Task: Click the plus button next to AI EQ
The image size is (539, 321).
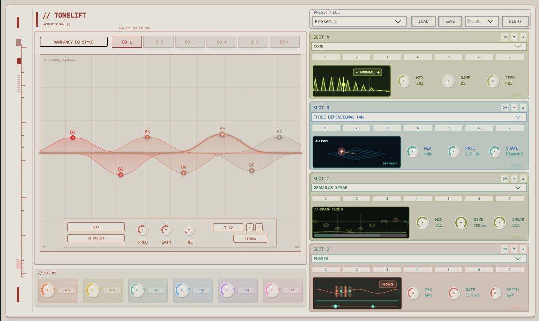Action: tap(250, 227)
